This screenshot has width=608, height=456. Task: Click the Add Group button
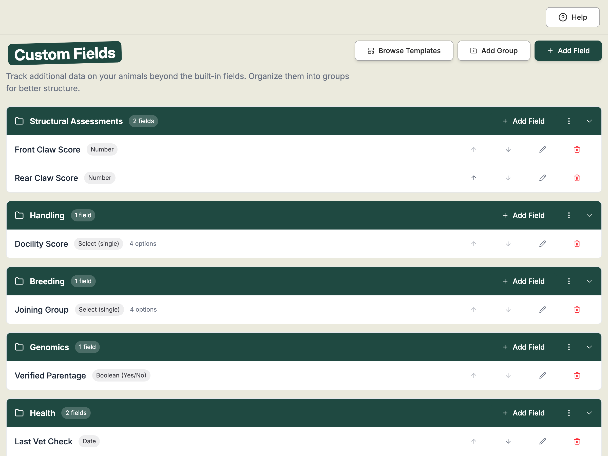click(494, 51)
